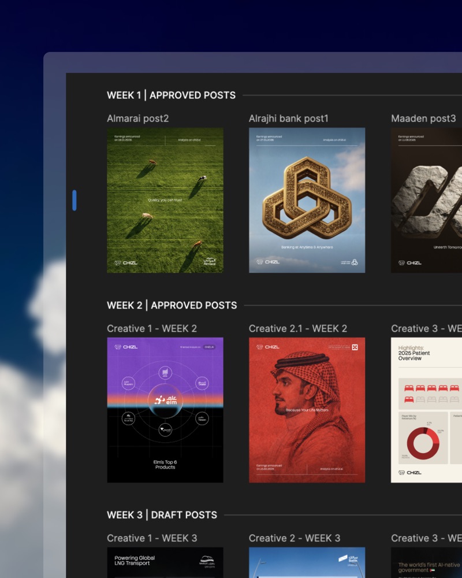
Task: Click 'Because Your Life Matters' text on red poster
Action: [x=307, y=410]
